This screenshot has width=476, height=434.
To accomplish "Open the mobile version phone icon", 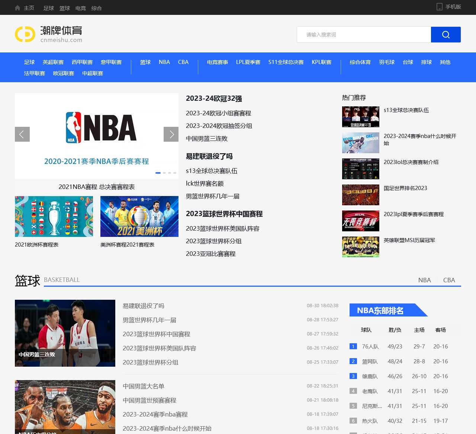I will click(439, 7).
